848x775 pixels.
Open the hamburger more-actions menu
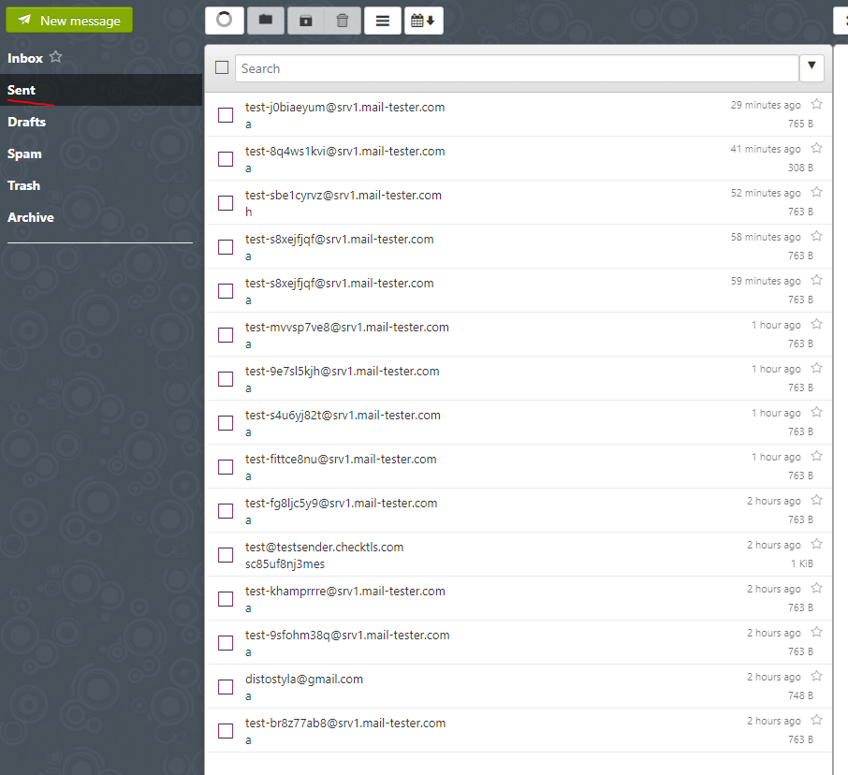click(383, 20)
